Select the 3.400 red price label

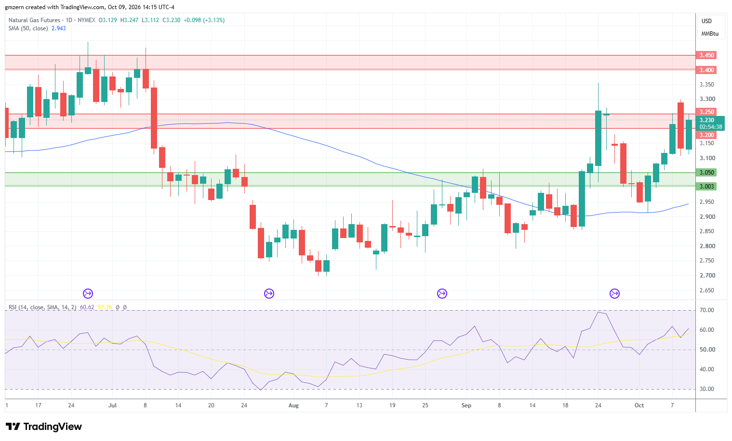point(706,70)
